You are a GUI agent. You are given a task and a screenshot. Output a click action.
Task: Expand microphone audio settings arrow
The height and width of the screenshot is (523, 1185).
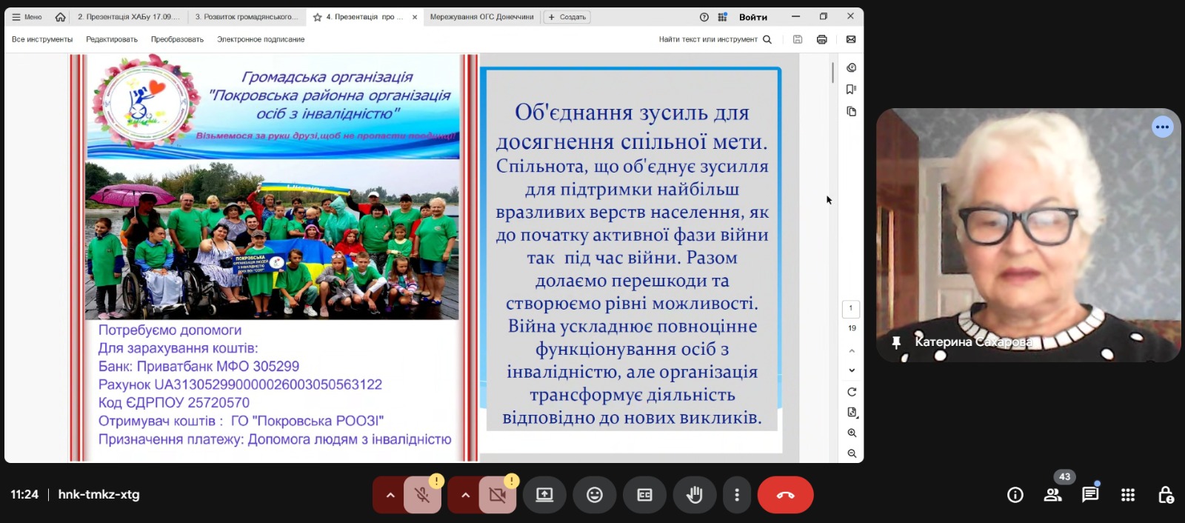click(390, 496)
